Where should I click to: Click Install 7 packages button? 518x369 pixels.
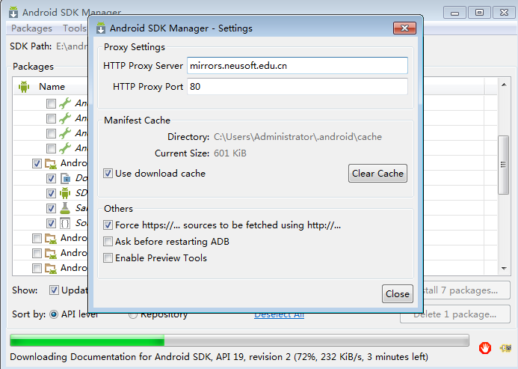(x=466, y=290)
